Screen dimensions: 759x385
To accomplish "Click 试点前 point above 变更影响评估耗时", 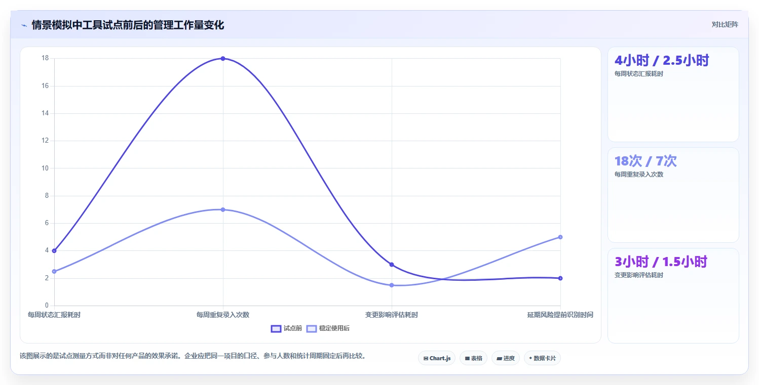I will 392,265.
